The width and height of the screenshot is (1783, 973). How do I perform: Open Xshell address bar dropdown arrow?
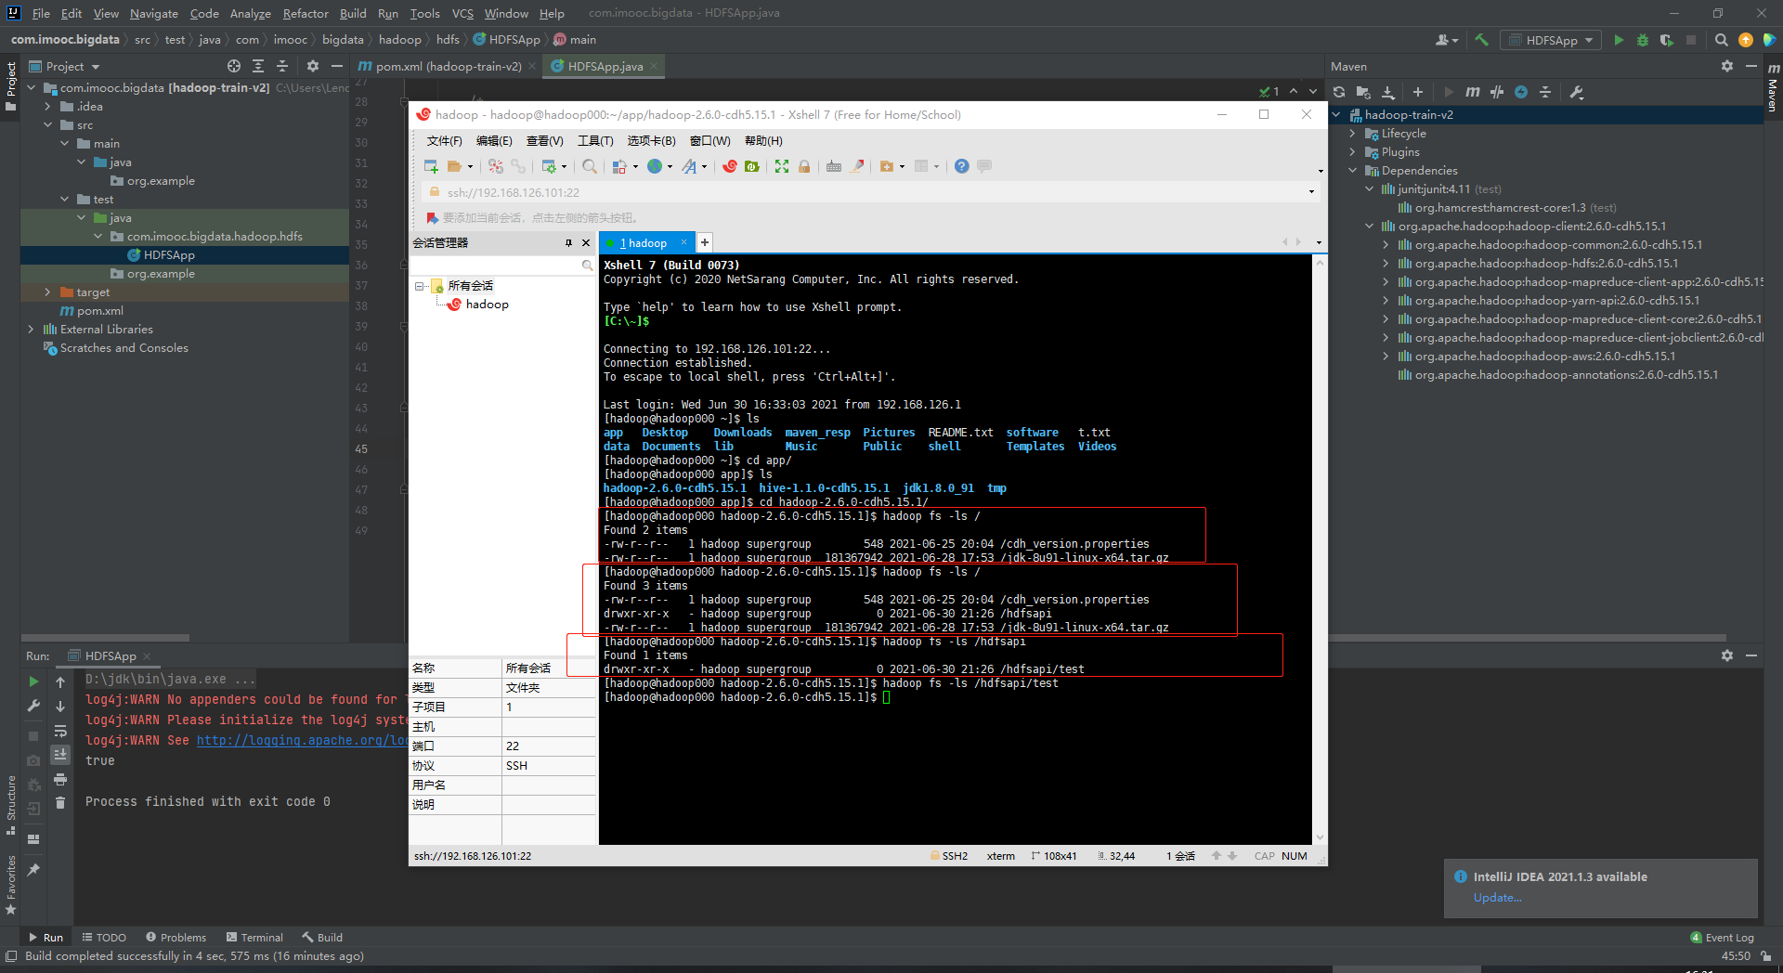[1311, 192]
